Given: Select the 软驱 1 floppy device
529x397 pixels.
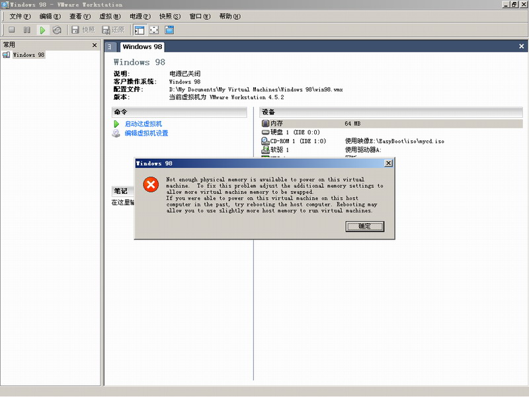Looking at the screenshot, I should 275,150.
